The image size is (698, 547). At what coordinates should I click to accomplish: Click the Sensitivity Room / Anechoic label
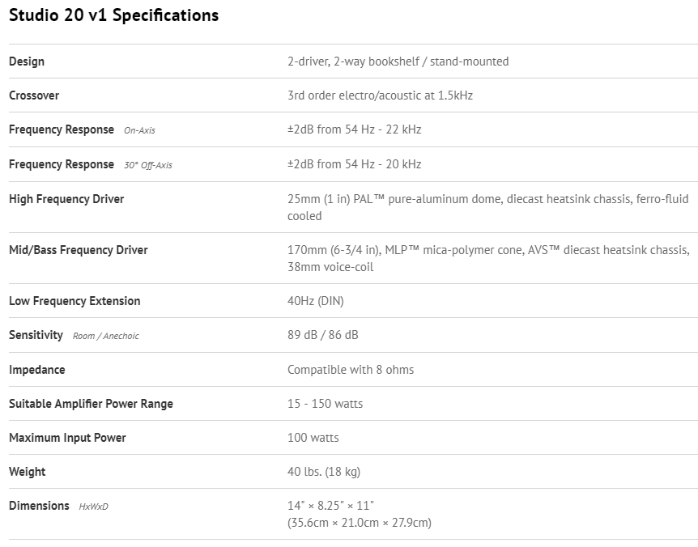tap(74, 335)
